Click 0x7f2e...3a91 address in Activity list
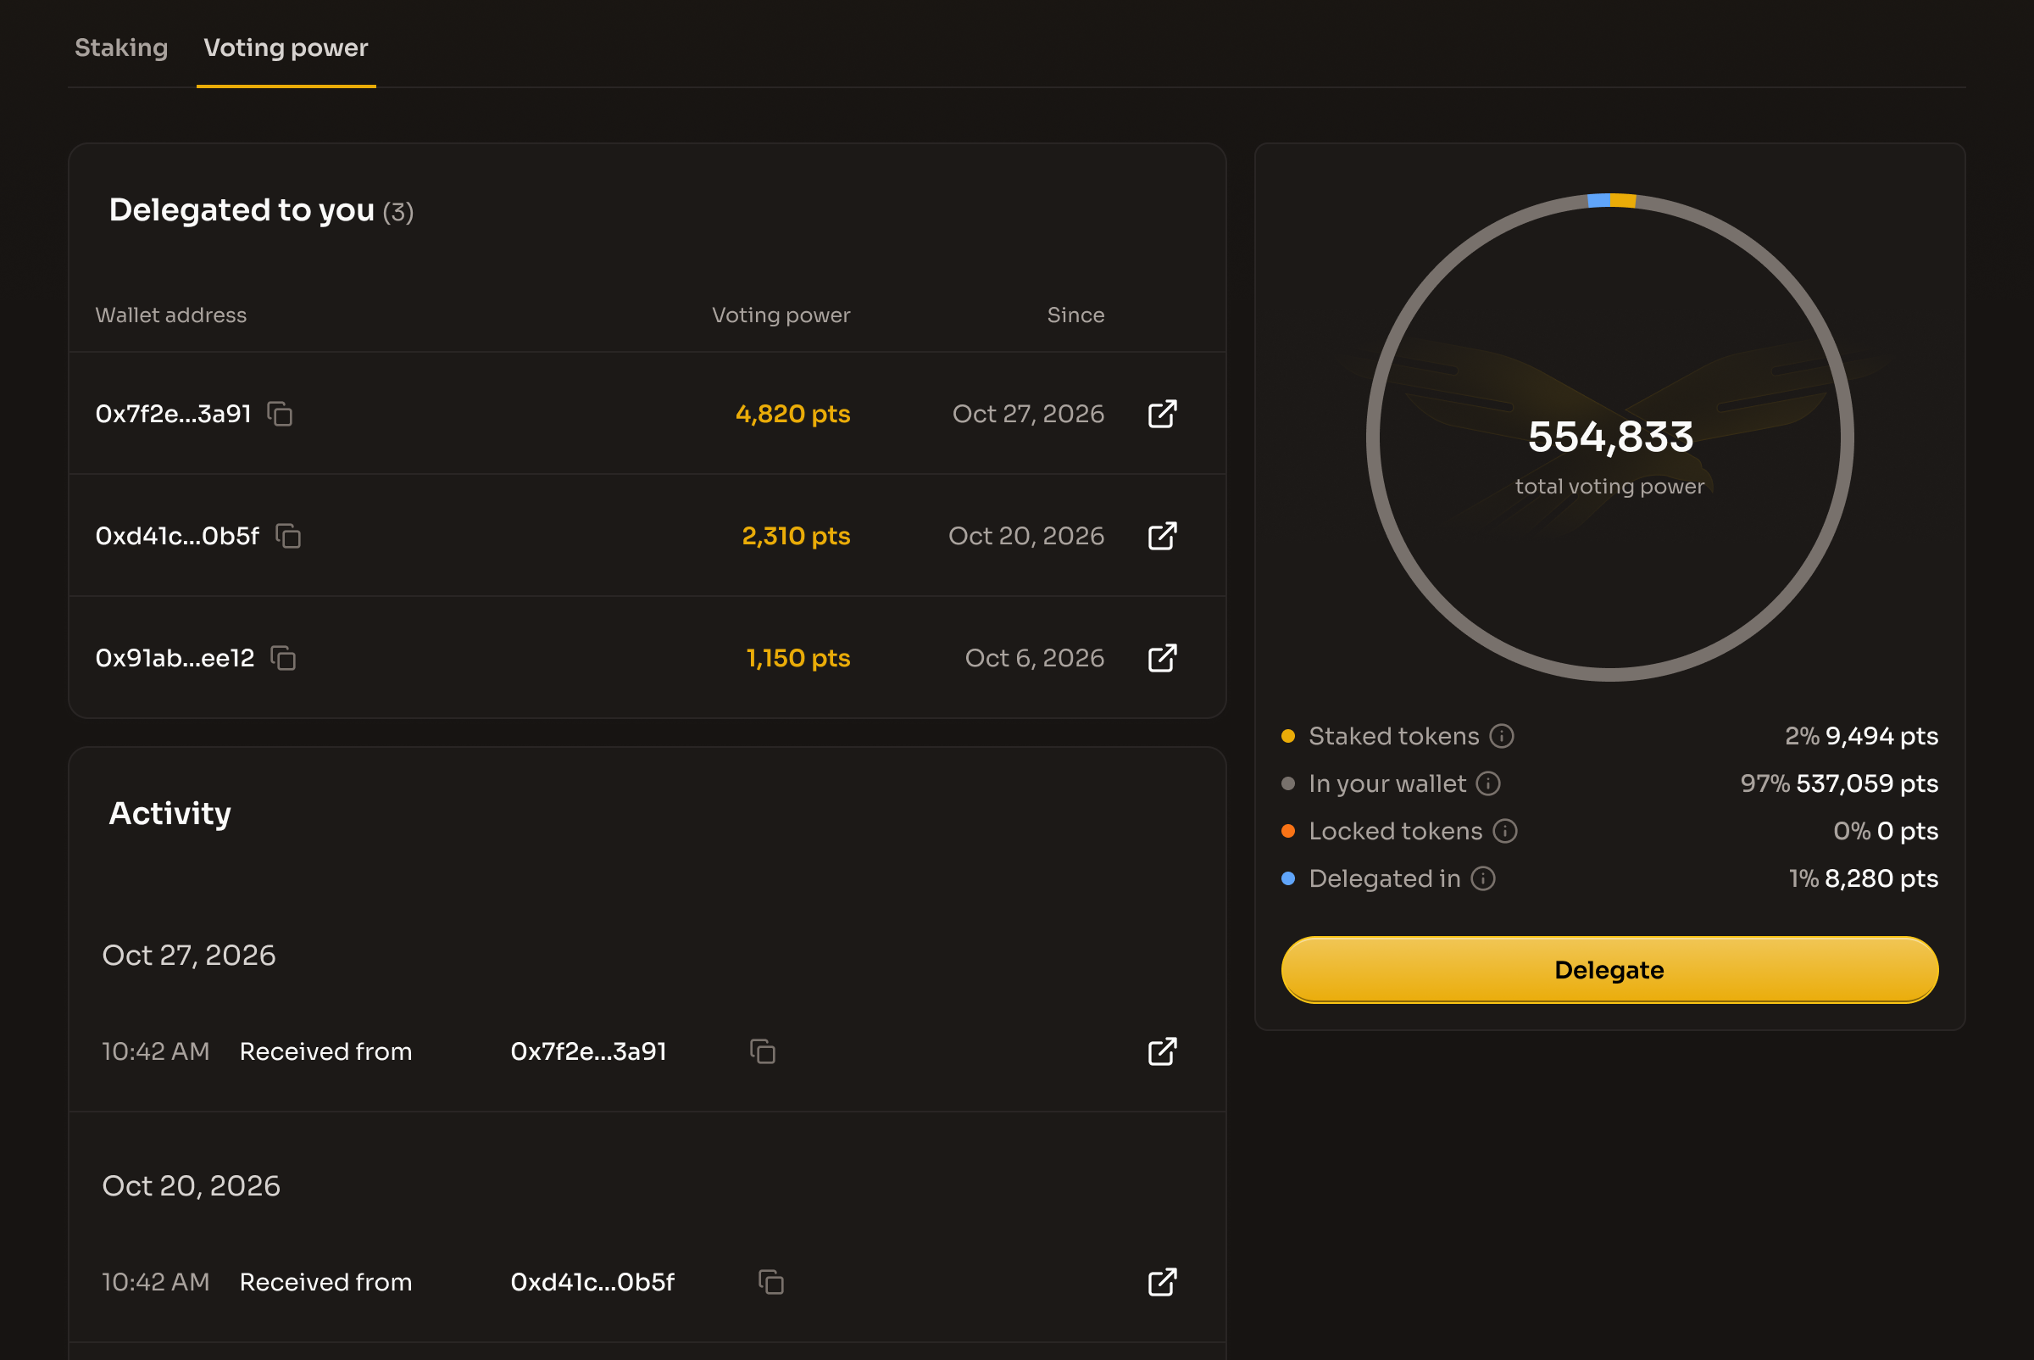 589,1051
